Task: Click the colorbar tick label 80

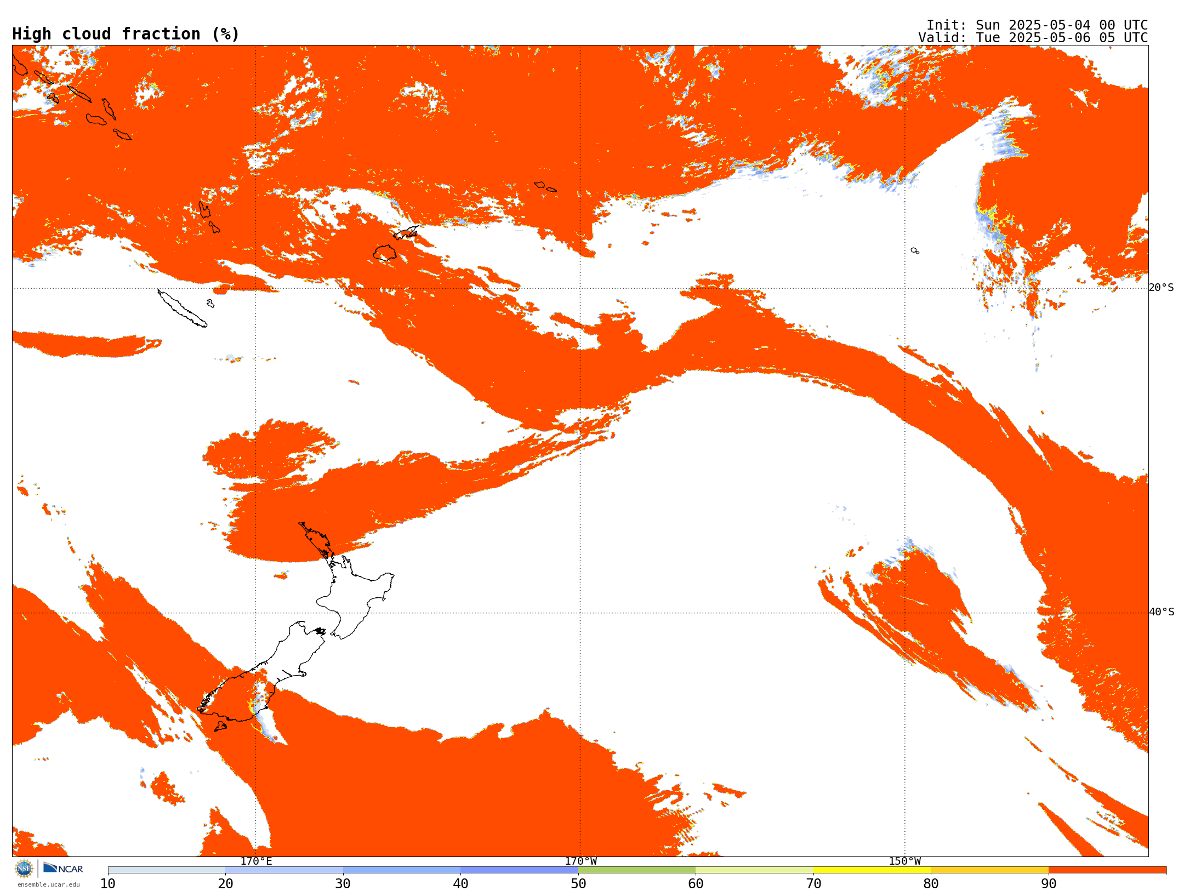Action: click(x=931, y=884)
